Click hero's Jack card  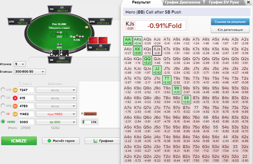[64, 53]
